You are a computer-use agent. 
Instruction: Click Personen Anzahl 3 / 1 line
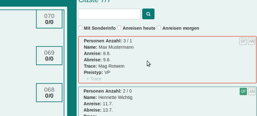(x=108, y=41)
